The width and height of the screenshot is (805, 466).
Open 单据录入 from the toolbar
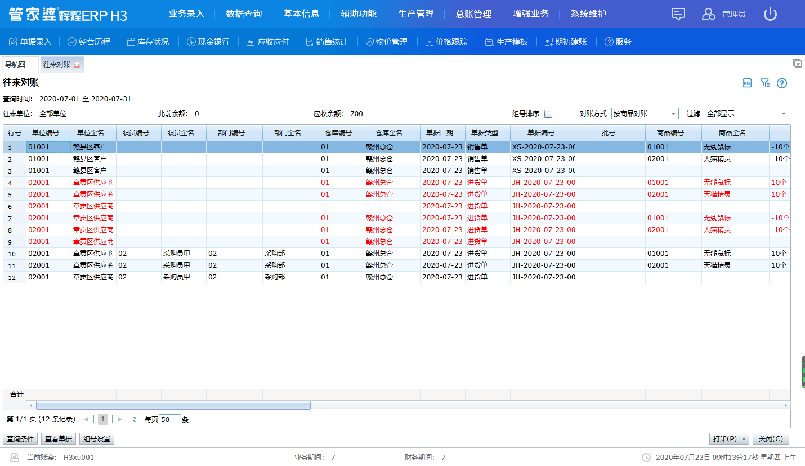(30, 42)
